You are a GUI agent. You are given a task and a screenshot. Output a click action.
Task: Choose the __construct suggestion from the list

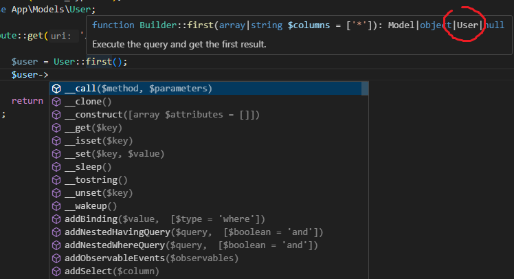(162, 115)
